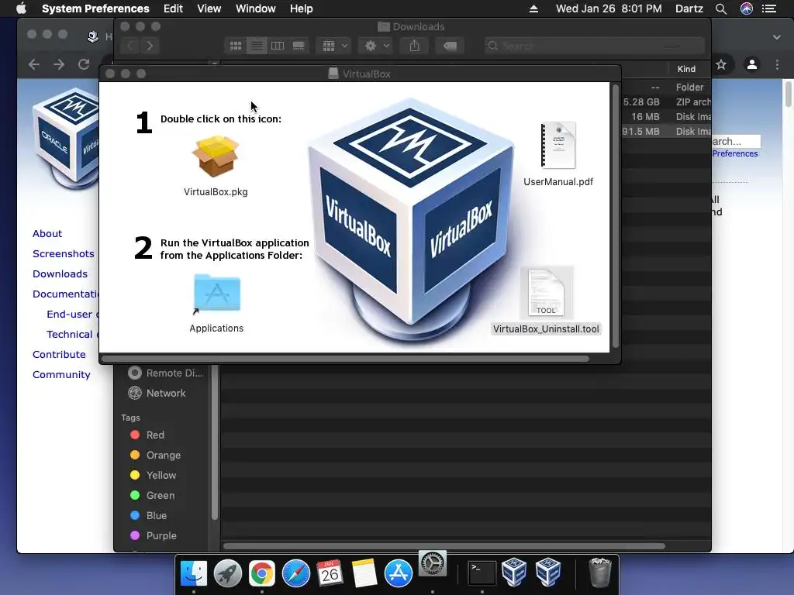
Task: Select the VirtualBox_Uninstall.tool file icon
Action: [x=546, y=292]
